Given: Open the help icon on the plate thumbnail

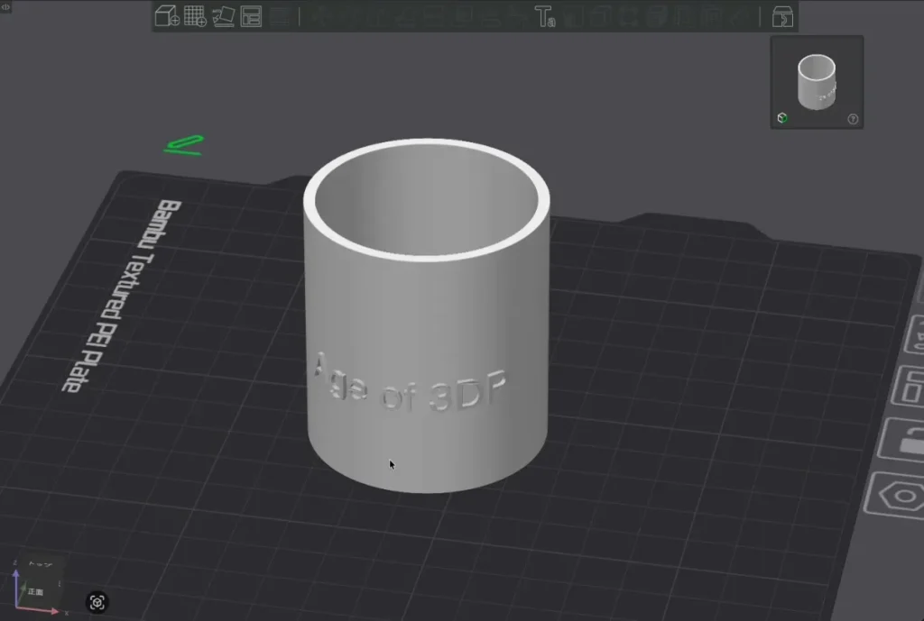Looking at the screenshot, I should 853,119.
